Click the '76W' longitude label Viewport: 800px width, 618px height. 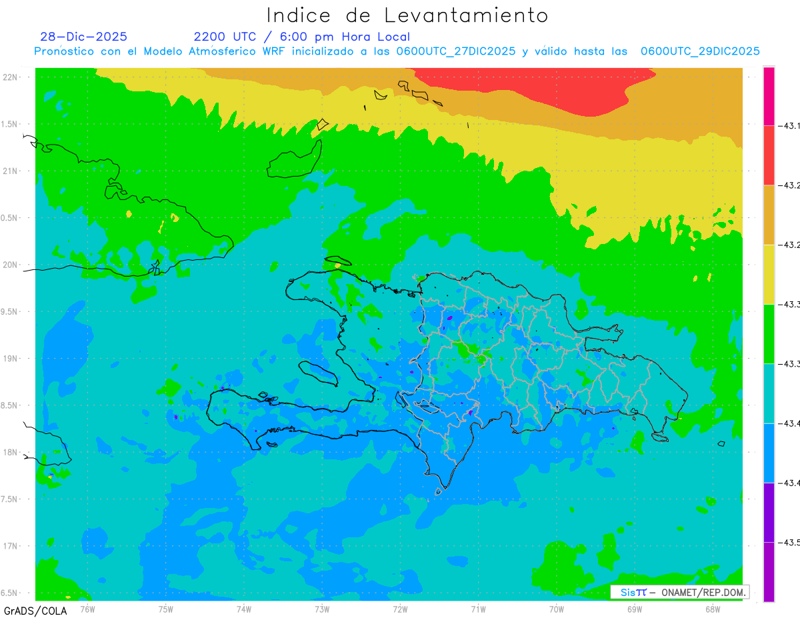pos(87,609)
